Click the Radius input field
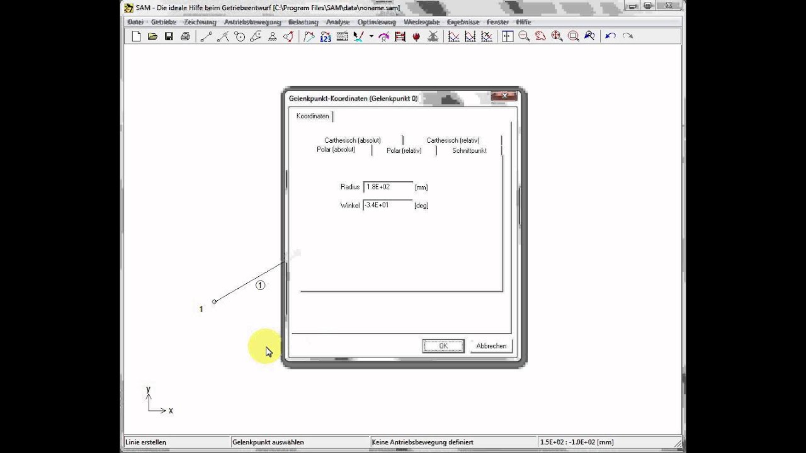 click(388, 187)
